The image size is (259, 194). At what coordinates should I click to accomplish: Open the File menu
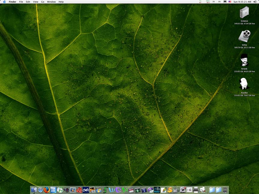coord(21,2)
